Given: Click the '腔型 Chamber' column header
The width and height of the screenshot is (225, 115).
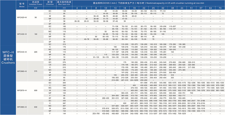Looking at the screenshot, I should pyautogui.click(x=50, y=3).
